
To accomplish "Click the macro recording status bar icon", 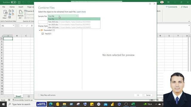I will coord(9,100).
